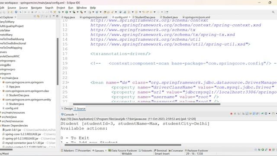Click 'Writable' in the status bar
The image size is (277, 156).
pos(127,154)
